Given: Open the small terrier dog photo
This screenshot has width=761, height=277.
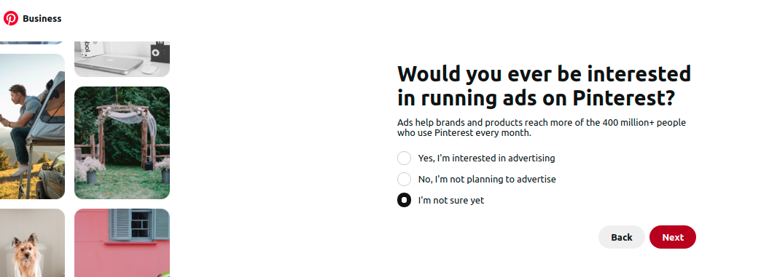Looking at the screenshot, I should [x=32, y=243].
